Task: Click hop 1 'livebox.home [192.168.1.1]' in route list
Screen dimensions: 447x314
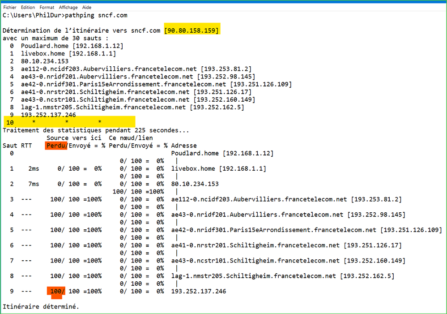Action: (68, 54)
